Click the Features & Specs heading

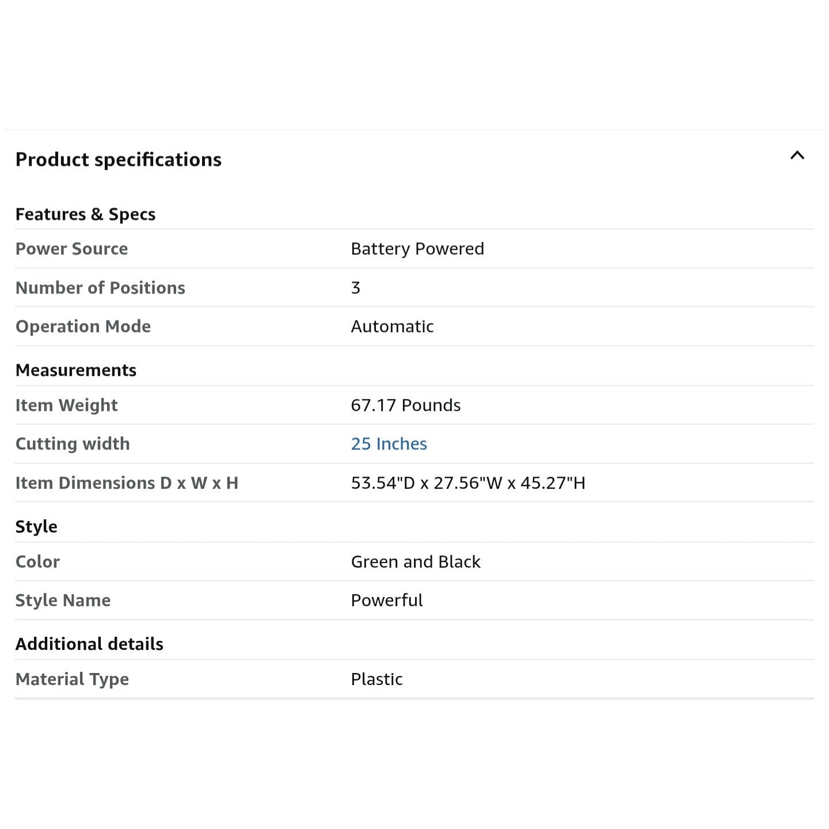point(85,214)
